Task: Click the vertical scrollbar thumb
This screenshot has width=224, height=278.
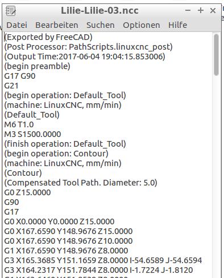Action: 216,55
